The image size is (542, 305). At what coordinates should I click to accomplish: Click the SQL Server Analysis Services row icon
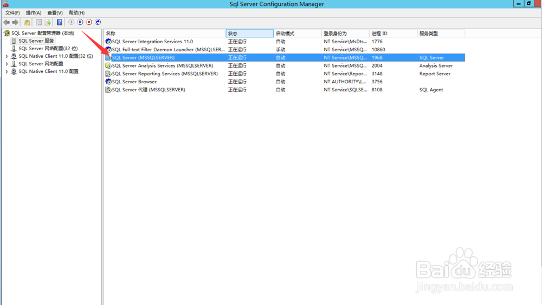108,65
